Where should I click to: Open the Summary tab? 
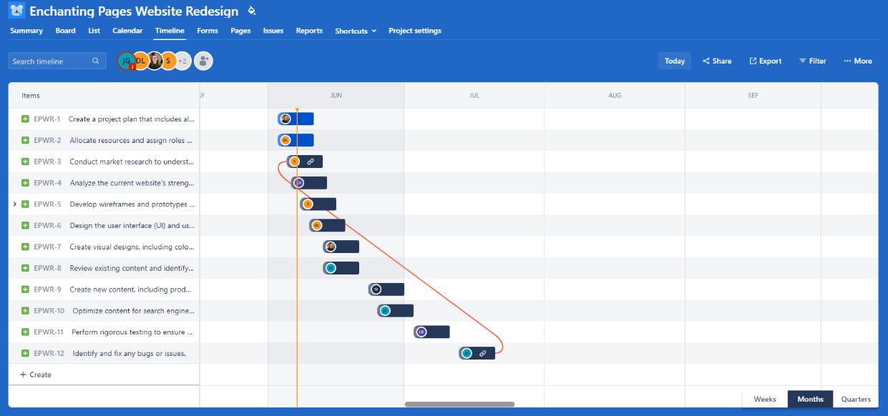pyautogui.click(x=26, y=31)
